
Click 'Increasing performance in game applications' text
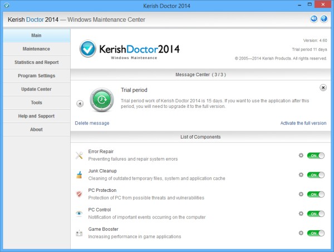pos(135,236)
